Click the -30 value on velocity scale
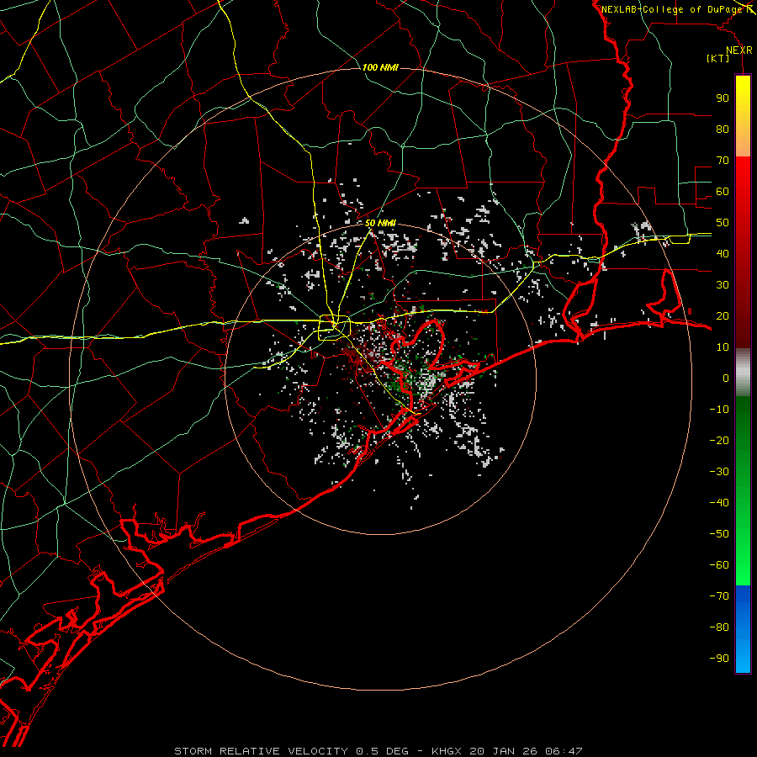This screenshot has height=757, width=757. coord(719,472)
